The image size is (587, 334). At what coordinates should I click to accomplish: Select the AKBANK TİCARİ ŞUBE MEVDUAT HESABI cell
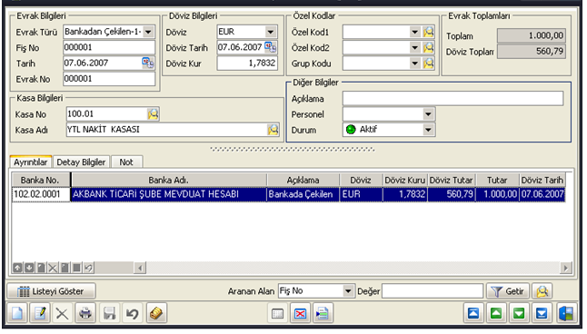click(168, 194)
